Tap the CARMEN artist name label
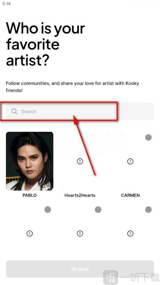This screenshot has height=285, width=160. (x=130, y=195)
